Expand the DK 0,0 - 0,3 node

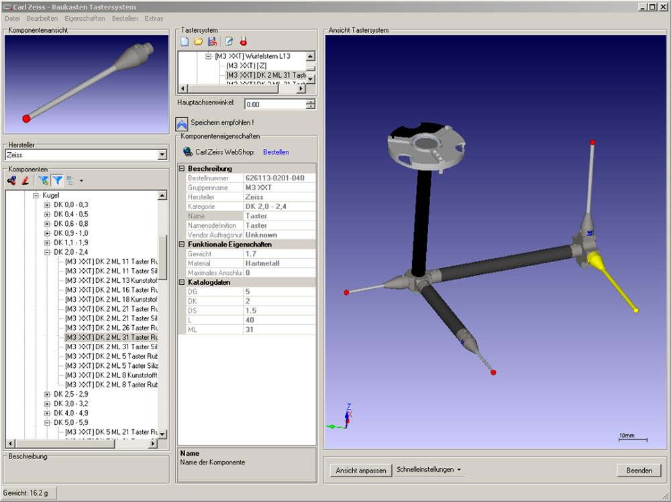coord(47,205)
